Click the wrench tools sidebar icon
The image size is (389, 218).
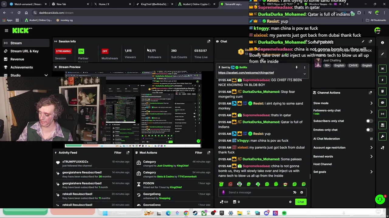pos(383,136)
